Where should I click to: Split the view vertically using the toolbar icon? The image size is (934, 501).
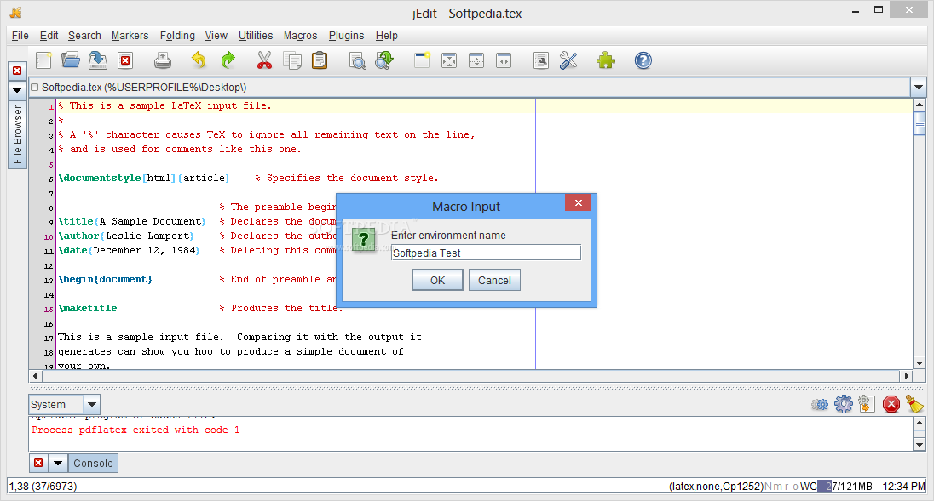(504, 60)
